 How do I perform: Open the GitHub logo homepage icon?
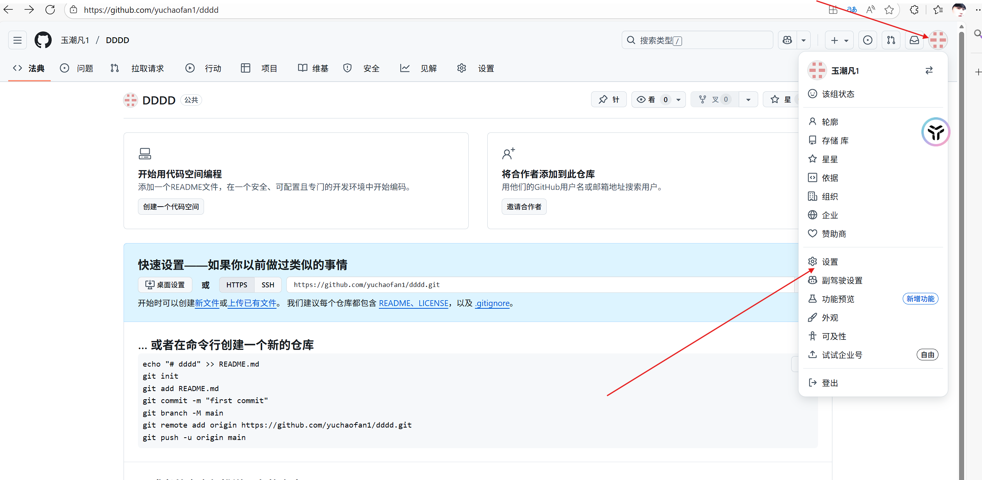(43, 40)
